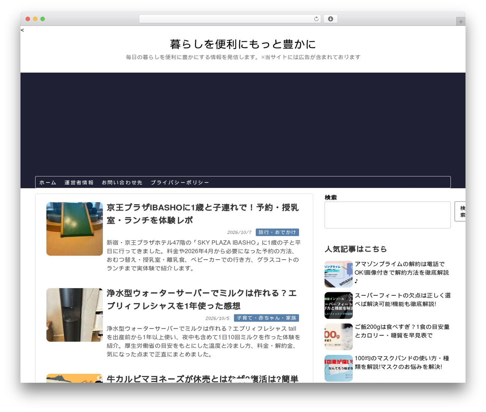Image resolution: width=486 pixels, height=412 pixels.
Task: Select the 旅行・おでかけ category tag
Action: point(277,232)
